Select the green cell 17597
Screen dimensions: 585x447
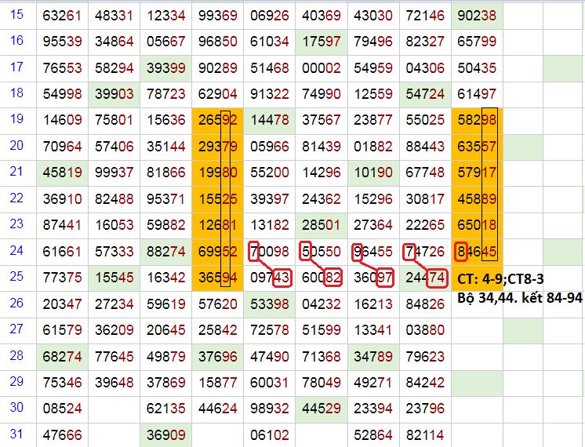[321, 42]
